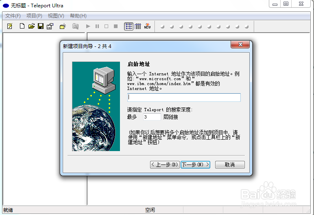
Task: Open the 项目(P) menu
Action: coord(34,15)
